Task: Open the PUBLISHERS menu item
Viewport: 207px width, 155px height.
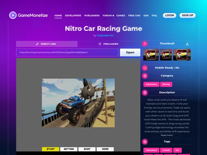Action: pos(92,15)
